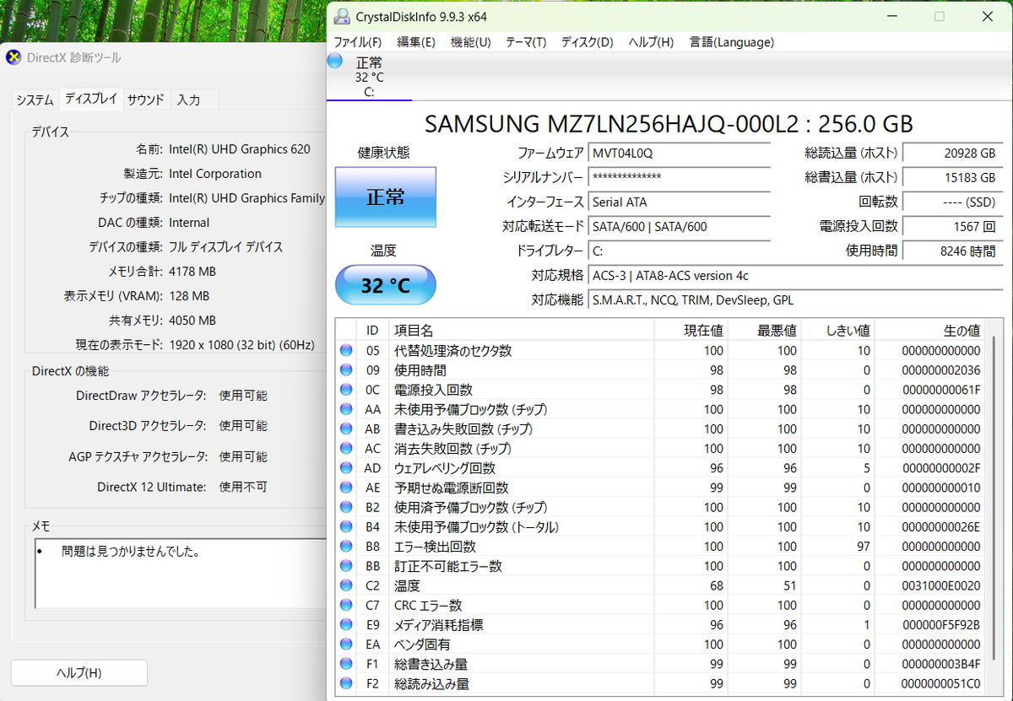The width and height of the screenshot is (1013, 701).
Task: Click the memo text 問題は見つかりませんでした。
Action: tap(130, 551)
